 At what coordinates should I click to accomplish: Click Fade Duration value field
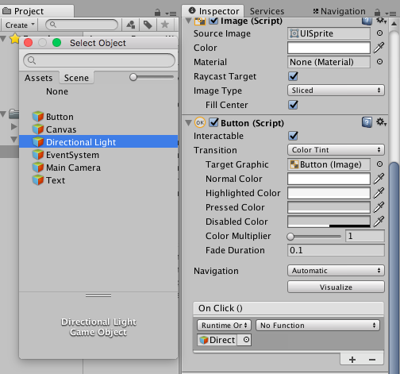(336, 250)
